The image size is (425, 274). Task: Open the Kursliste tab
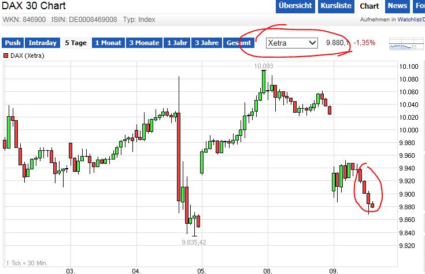point(336,6)
